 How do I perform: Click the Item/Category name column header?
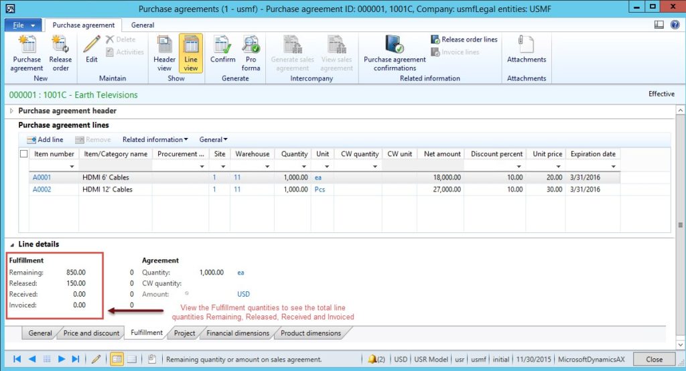coord(115,154)
